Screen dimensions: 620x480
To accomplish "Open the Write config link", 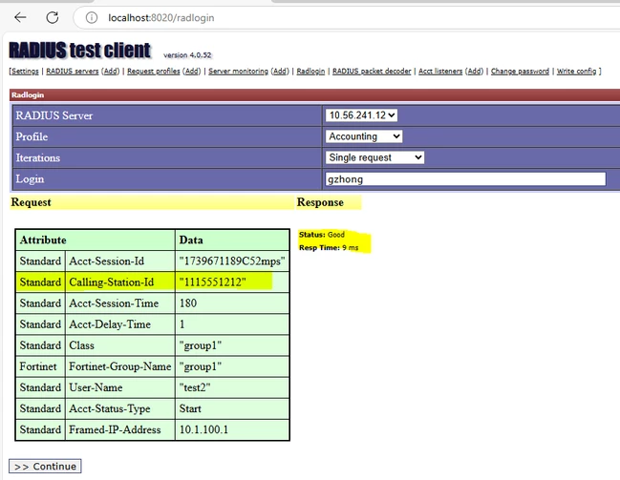I will (x=576, y=72).
